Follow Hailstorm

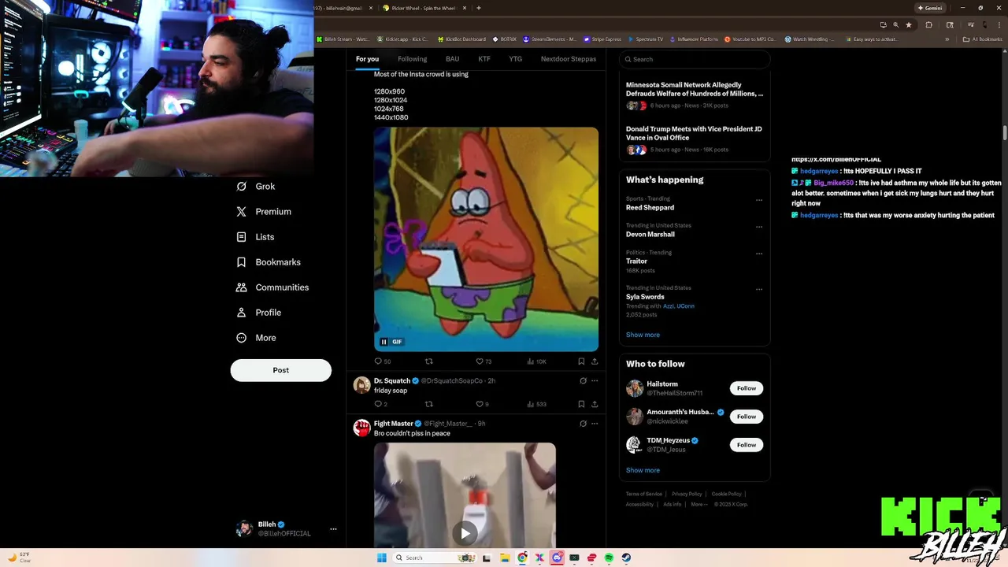click(747, 388)
